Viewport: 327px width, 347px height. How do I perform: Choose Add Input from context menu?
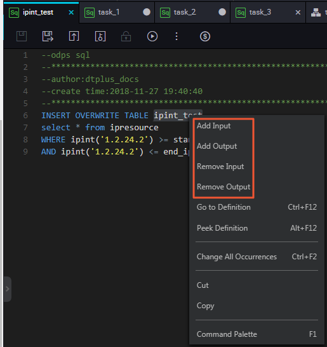click(213, 126)
